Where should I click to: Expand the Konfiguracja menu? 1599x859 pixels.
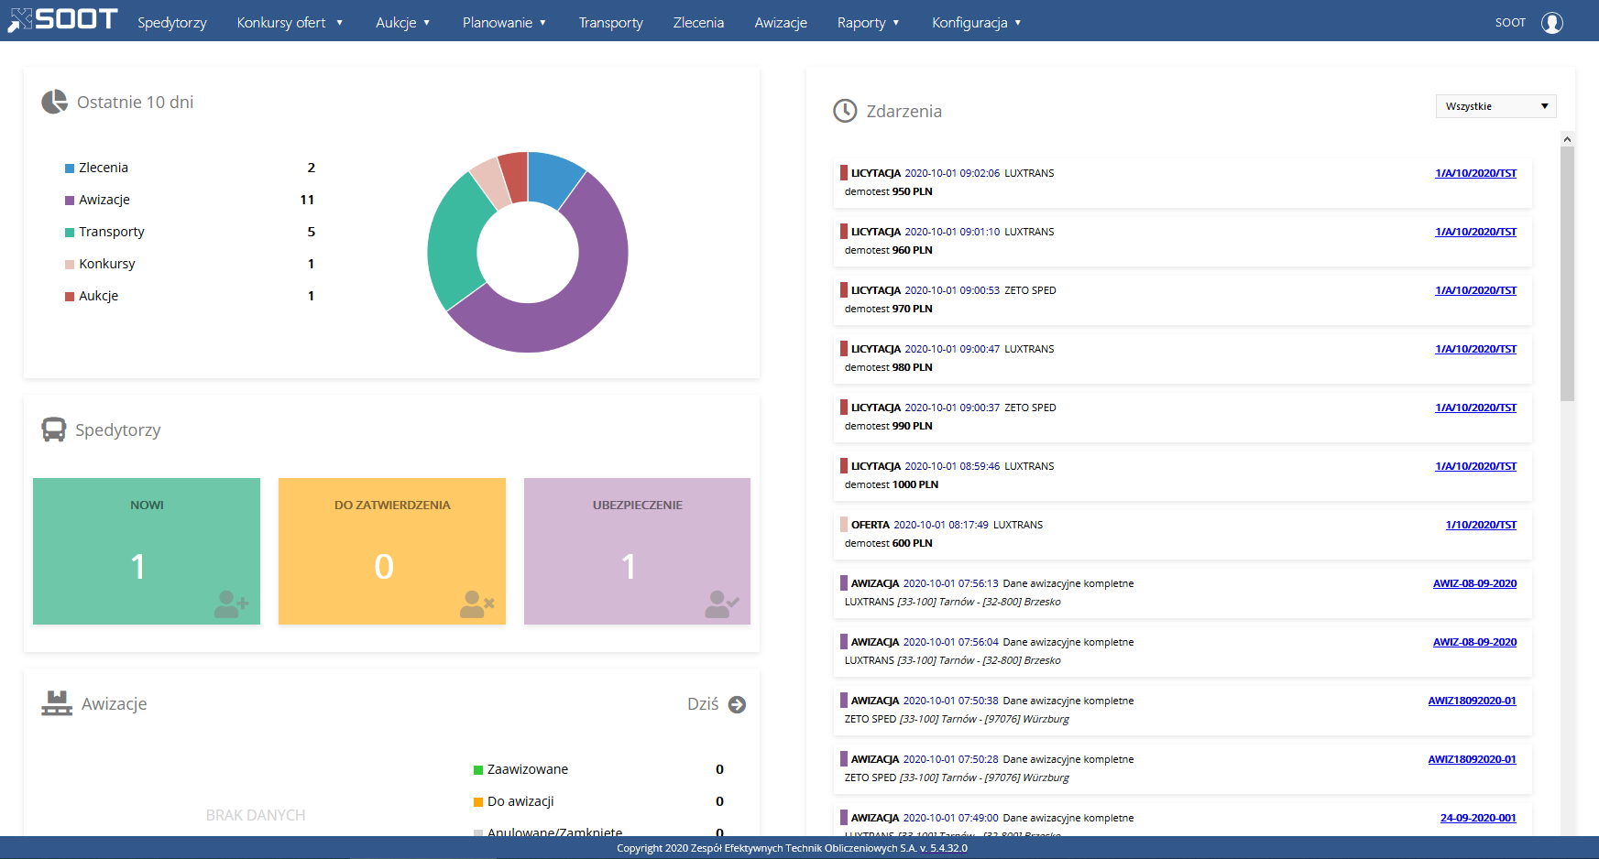[x=976, y=22]
